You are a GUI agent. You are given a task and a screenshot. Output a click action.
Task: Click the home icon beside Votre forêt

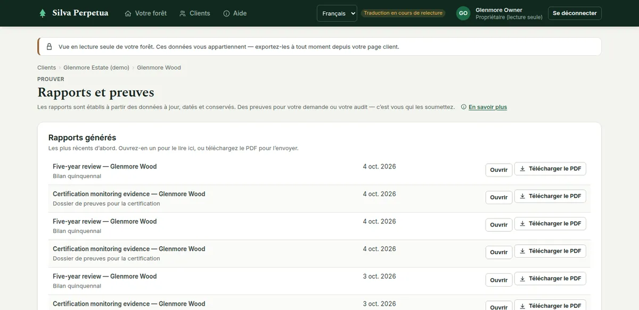(128, 13)
